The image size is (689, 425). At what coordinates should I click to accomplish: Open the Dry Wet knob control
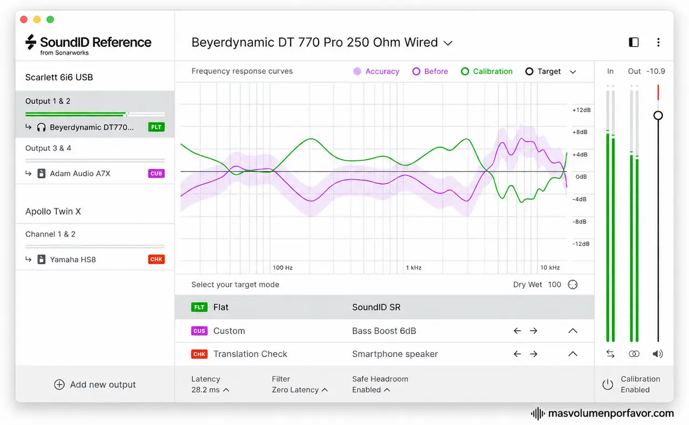573,285
